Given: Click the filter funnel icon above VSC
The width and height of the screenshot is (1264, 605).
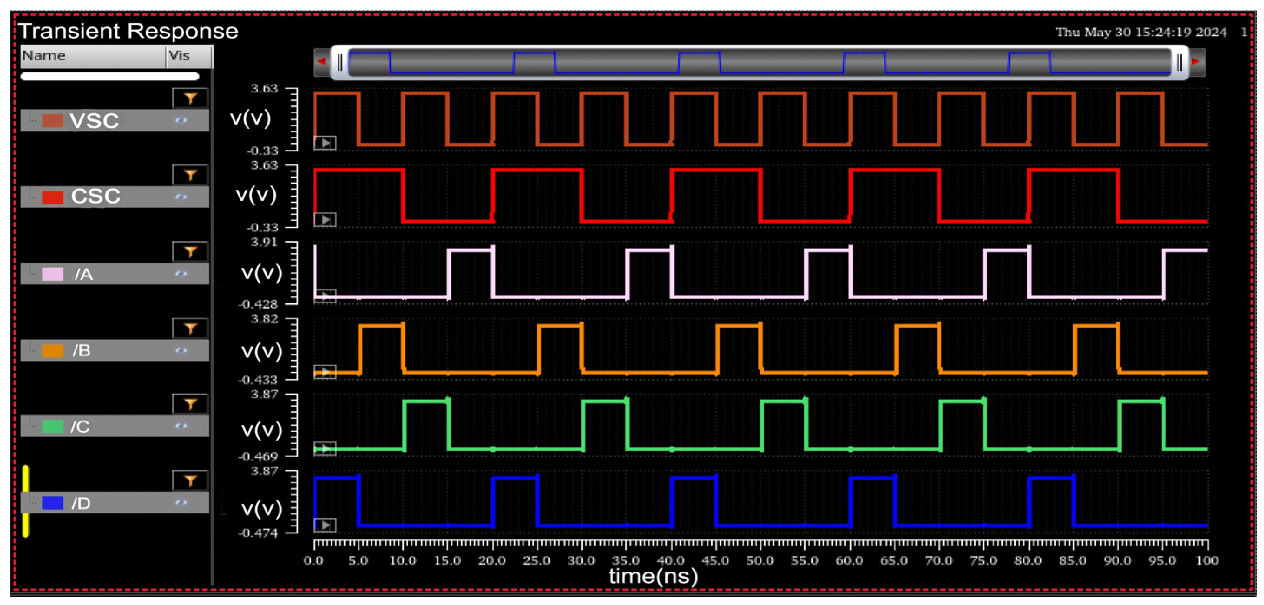Looking at the screenshot, I should [x=190, y=98].
